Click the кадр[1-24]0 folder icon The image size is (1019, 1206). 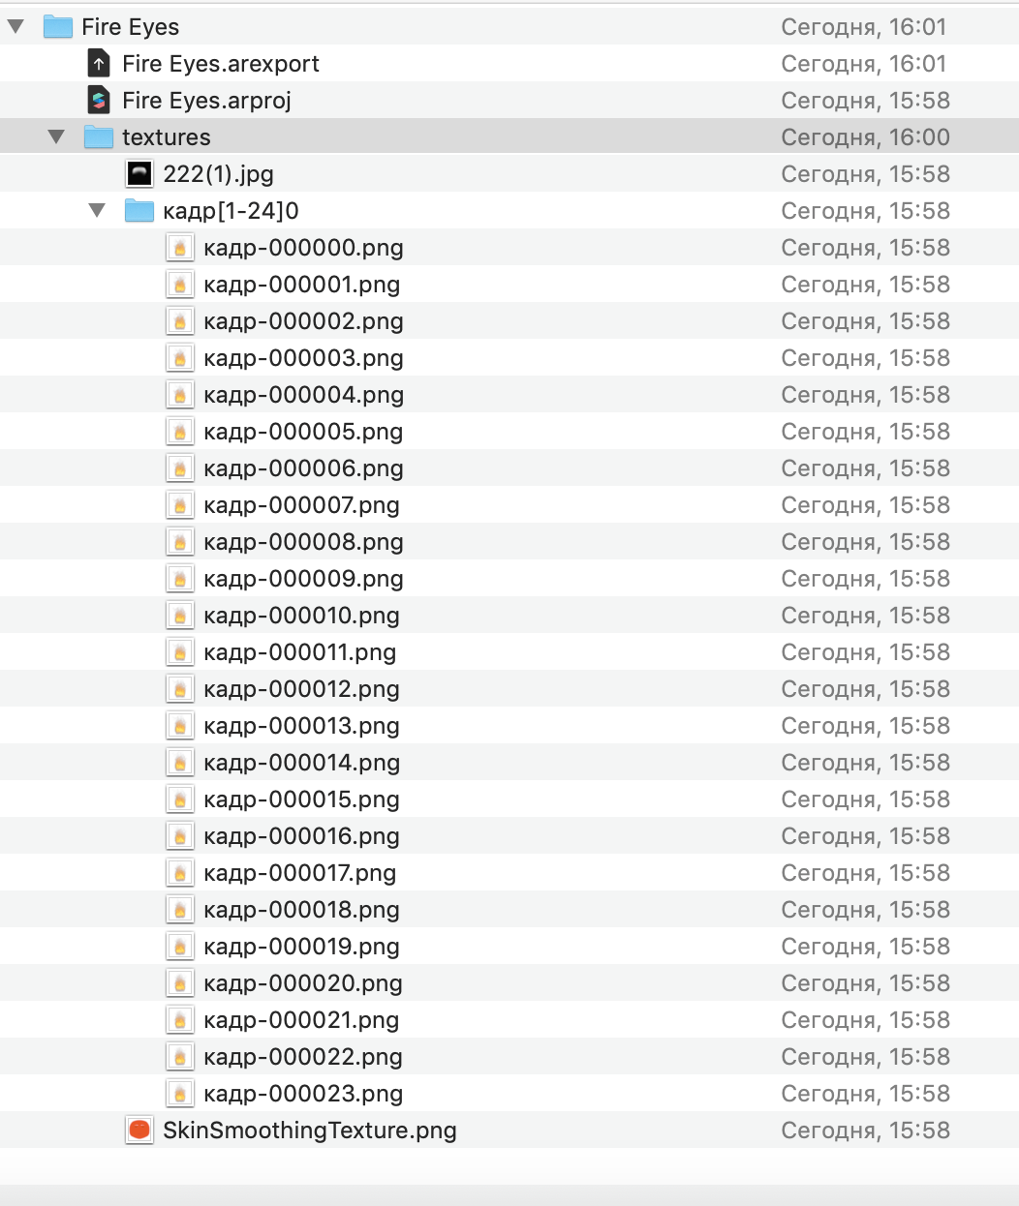(139, 211)
